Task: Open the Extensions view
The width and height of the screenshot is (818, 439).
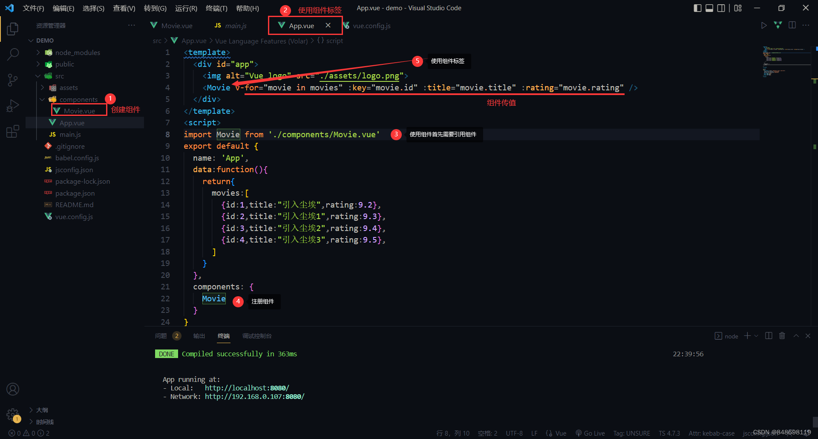Action: (x=13, y=131)
